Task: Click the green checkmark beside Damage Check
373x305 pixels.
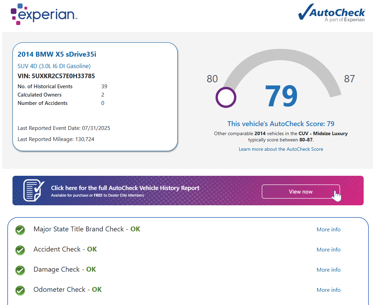Action: 20,270
